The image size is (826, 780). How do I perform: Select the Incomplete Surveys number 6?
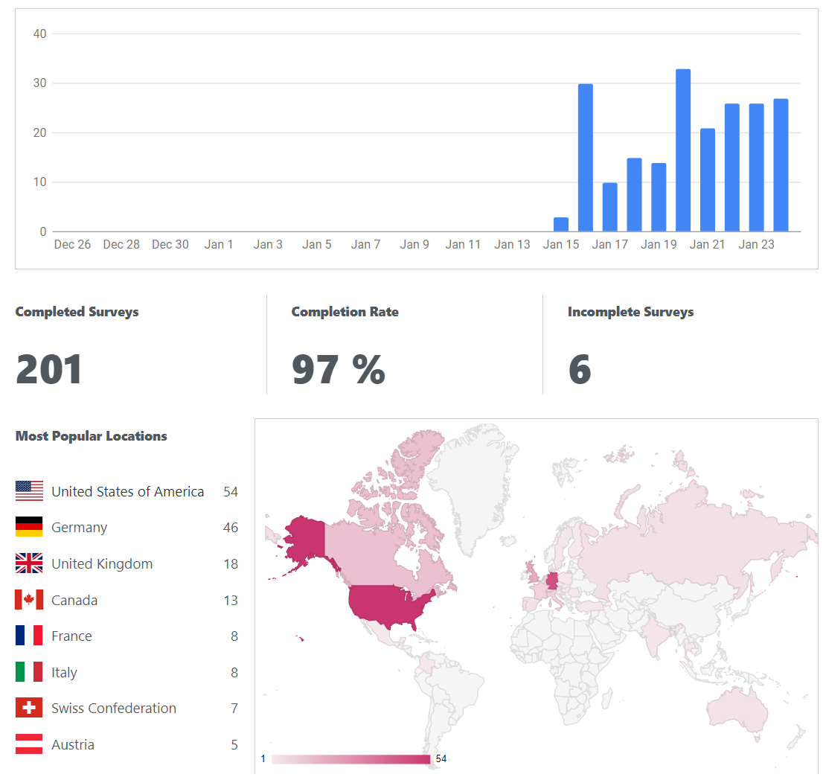click(580, 370)
